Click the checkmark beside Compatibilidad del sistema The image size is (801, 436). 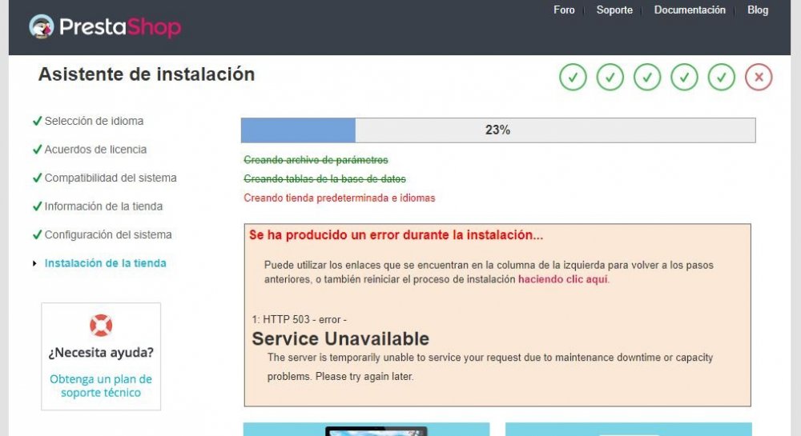click(37, 178)
